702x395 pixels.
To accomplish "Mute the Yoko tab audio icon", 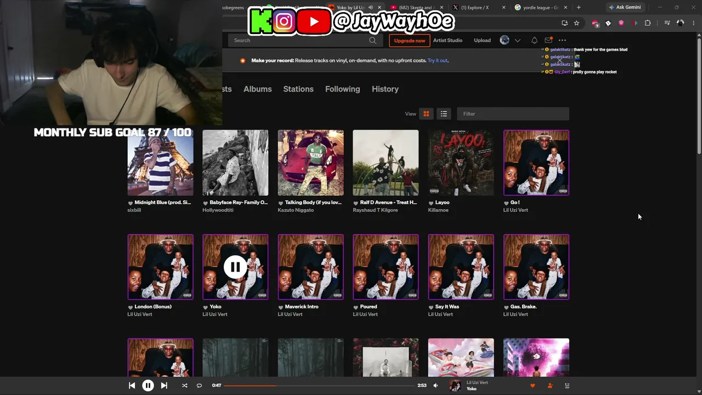I will point(371,8).
